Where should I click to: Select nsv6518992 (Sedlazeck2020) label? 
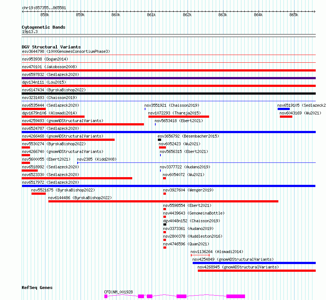pos(51,167)
